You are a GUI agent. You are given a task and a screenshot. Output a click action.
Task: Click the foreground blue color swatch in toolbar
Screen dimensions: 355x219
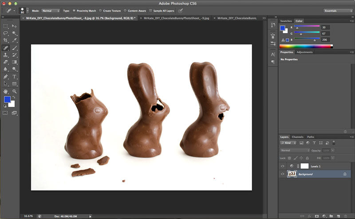8,99
